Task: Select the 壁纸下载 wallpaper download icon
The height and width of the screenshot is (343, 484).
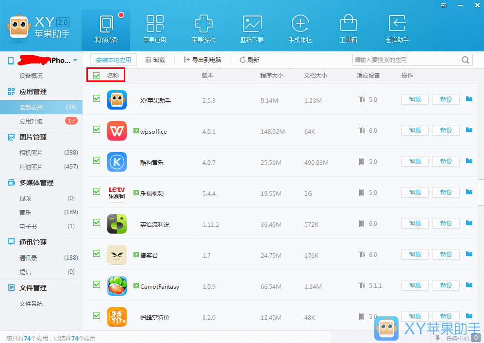Action: 251,23
